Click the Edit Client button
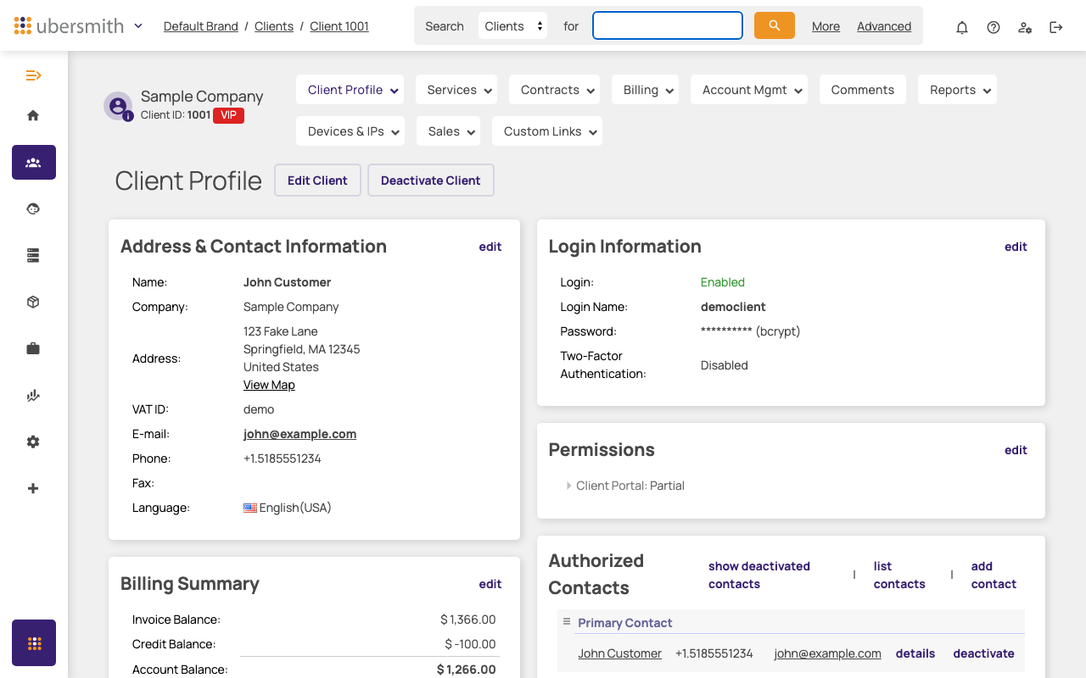The width and height of the screenshot is (1086, 678). 317,181
